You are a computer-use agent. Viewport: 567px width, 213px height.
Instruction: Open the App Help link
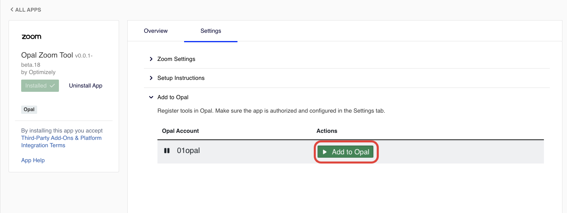coord(33,160)
